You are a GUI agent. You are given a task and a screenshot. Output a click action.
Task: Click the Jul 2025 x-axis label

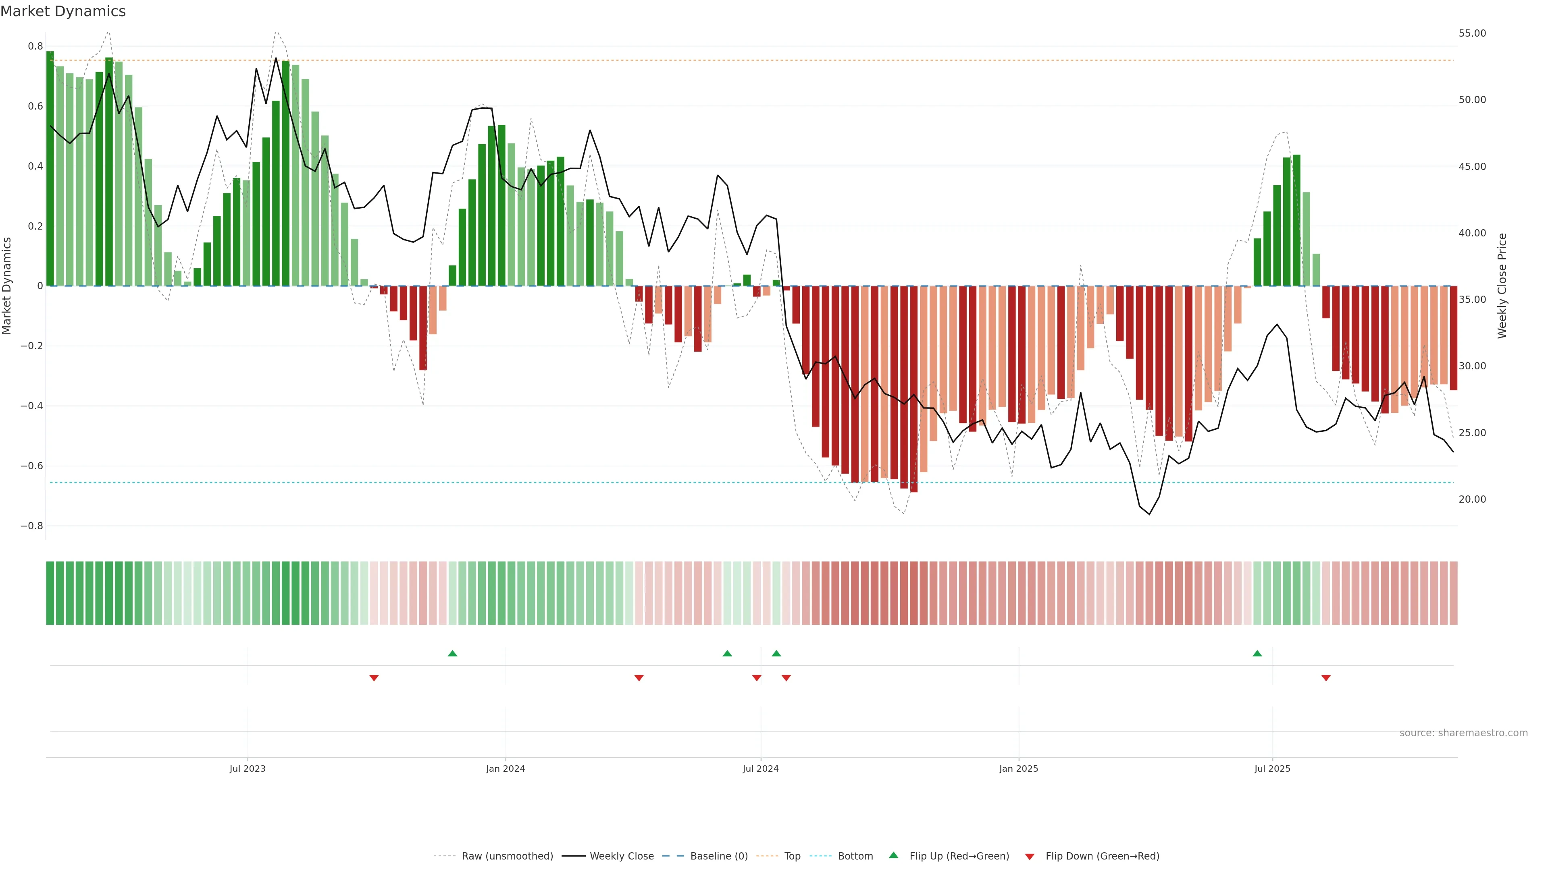1272,768
